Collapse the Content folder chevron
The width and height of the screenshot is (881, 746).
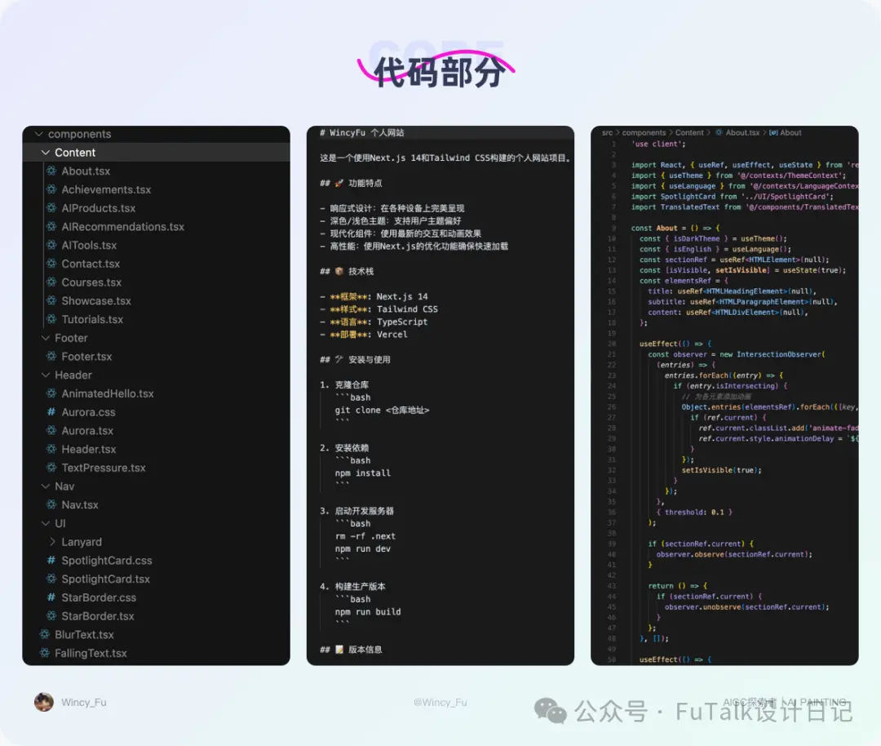coord(46,153)
